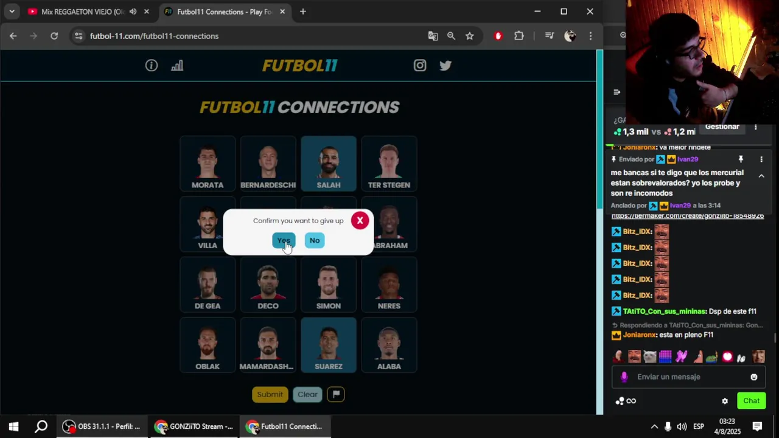Deselect the Salah player card
779x438 pixels.
point(329,164)
